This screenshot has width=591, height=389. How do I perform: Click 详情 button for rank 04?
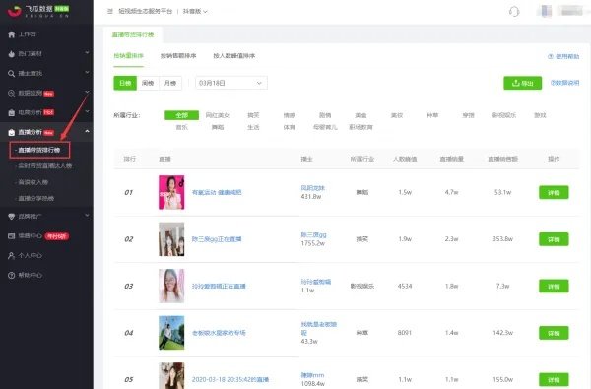tap(554, 333)
